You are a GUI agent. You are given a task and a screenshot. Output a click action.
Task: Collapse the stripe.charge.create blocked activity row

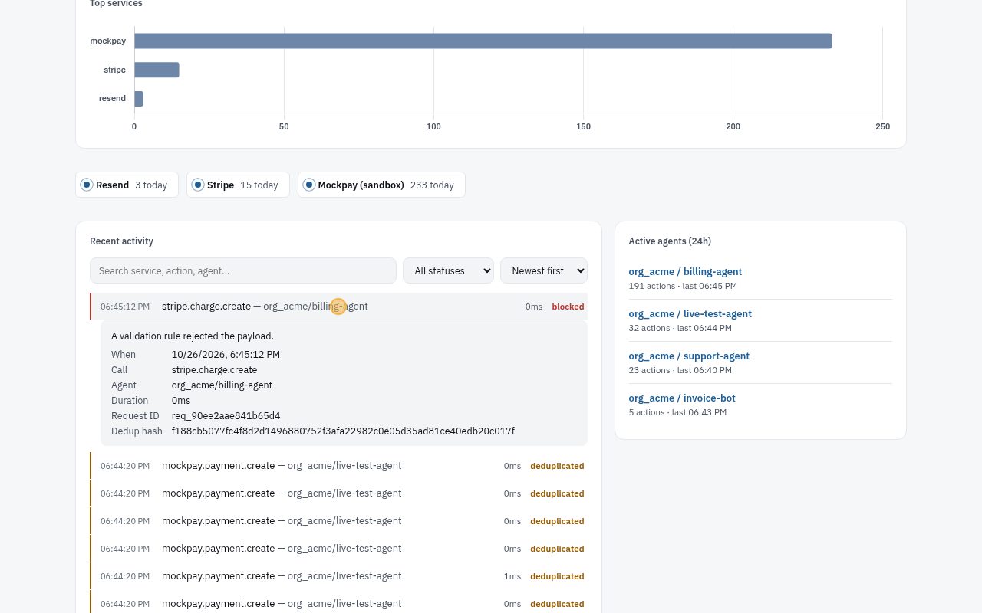click(x=339, y=306)
